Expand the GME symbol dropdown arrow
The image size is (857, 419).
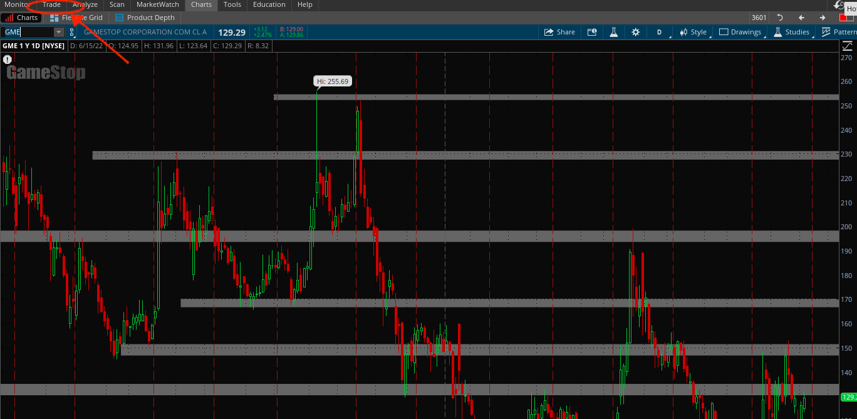59,32
